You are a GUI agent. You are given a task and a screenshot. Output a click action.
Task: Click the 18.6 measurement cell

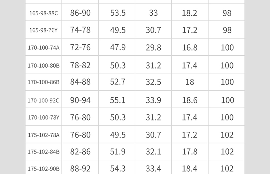pyautogui.click(x=190, y=100)
